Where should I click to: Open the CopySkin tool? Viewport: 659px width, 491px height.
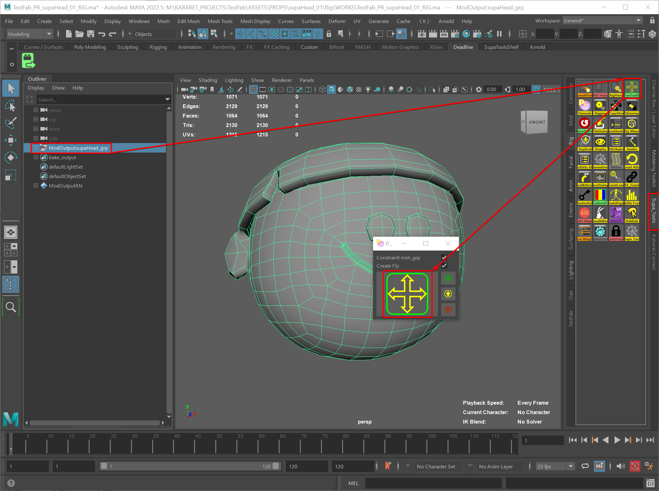point(616,107)
